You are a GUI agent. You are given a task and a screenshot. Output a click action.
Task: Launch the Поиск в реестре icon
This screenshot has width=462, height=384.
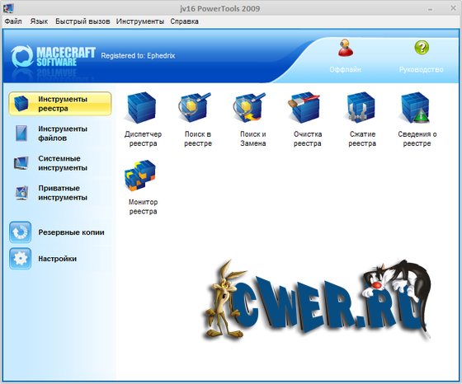pyautogui.click(x=195, y=108)
